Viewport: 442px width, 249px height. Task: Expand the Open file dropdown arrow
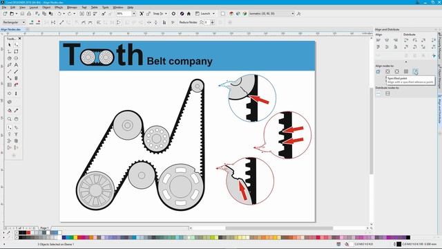17,14
